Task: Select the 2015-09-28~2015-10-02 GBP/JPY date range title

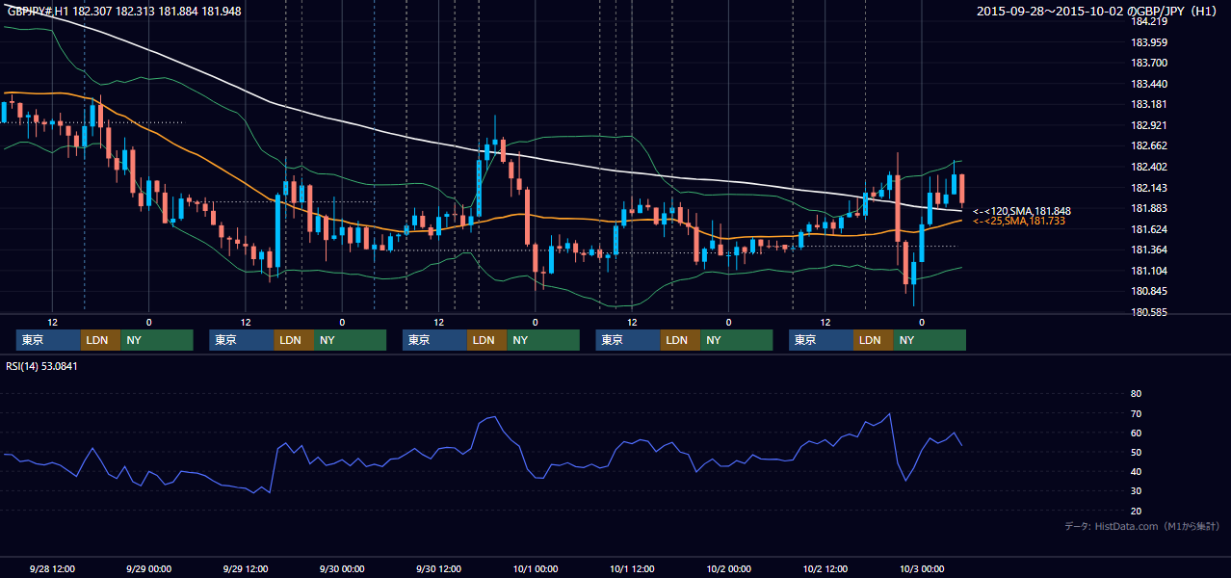Action: pyautogui.click(x=1099, y=12)
